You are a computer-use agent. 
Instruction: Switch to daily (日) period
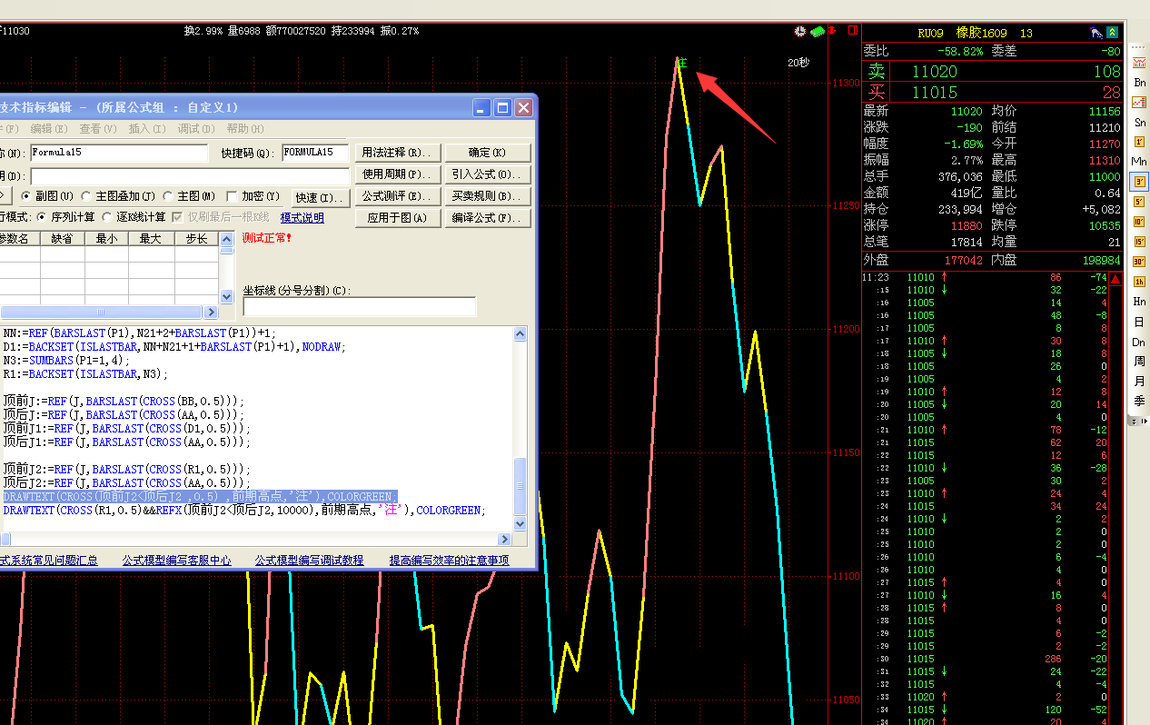(x=1139, y=322)
